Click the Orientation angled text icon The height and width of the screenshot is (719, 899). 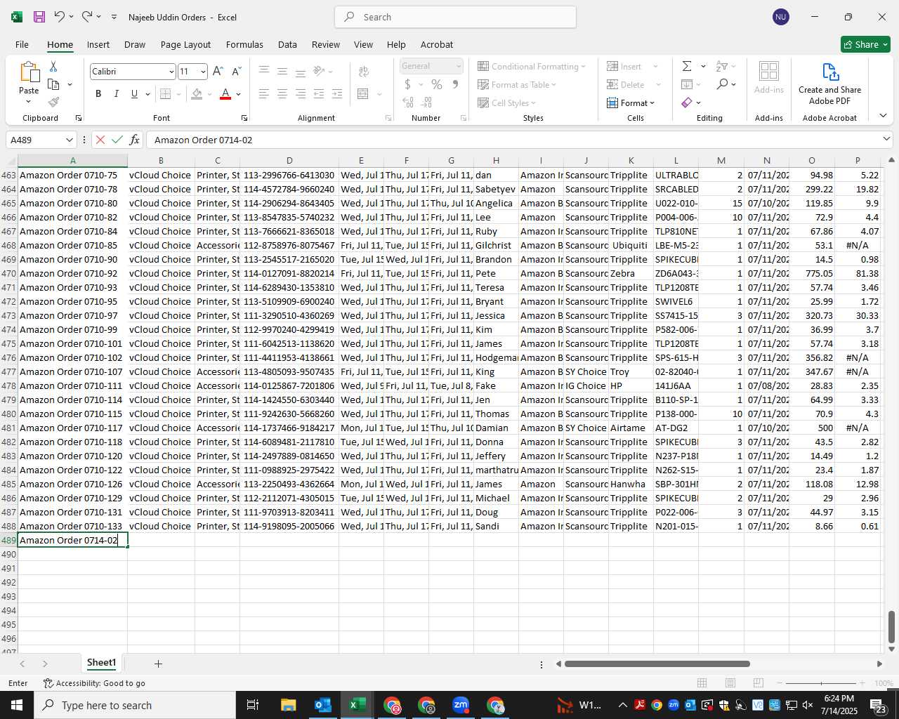pyautogui.click(x=319, y=71)
